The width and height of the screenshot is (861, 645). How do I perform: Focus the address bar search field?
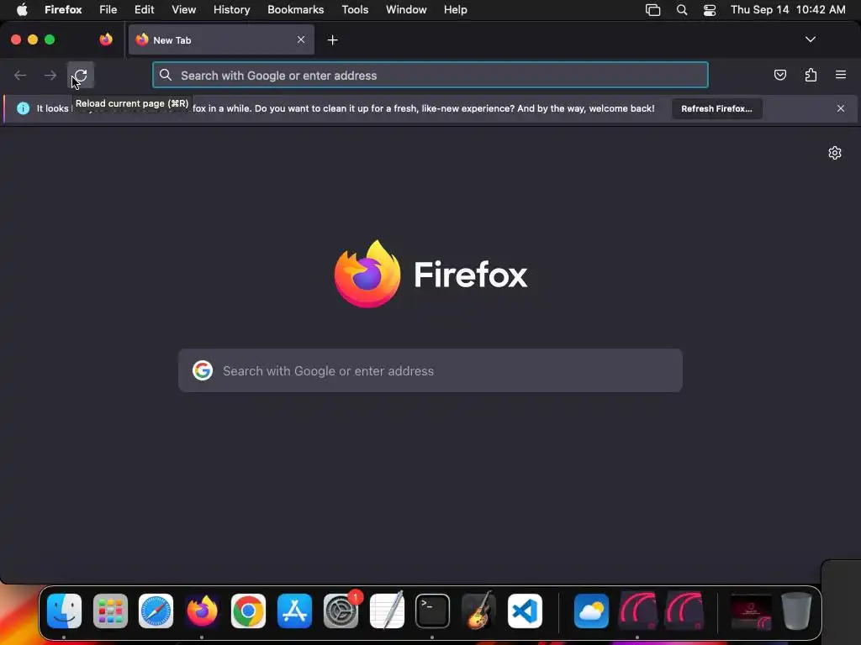[430, 75]
